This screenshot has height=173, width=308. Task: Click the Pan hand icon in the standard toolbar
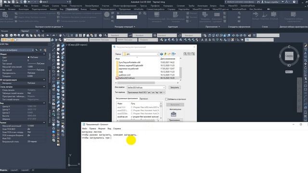pos(60,35)
